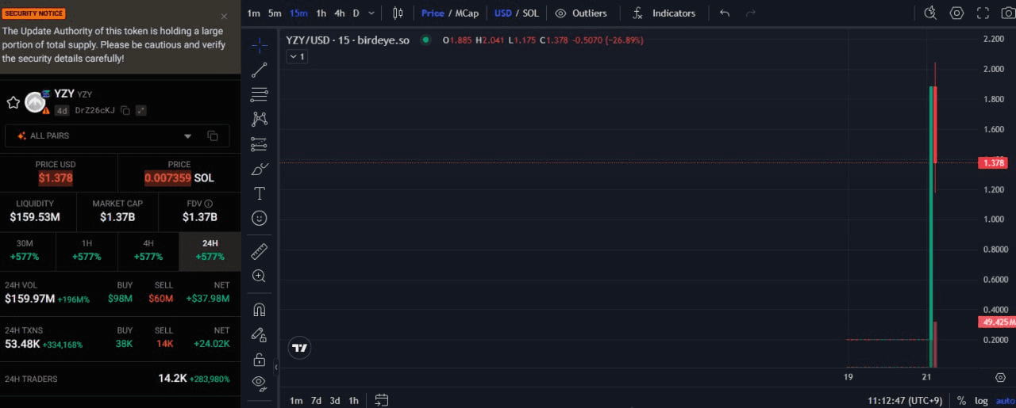Toggle magnet mode in drawing toolbar
Image resolution: width=1016 pixels, height=408 pixels.
pyautogui.click(x=259, y=310)
